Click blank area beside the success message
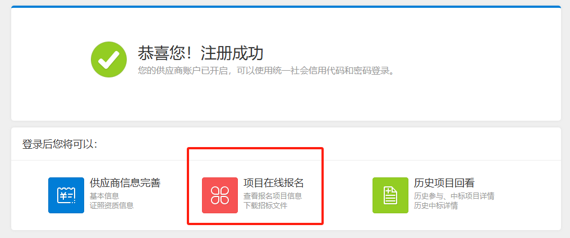 (x=472, y=58)
